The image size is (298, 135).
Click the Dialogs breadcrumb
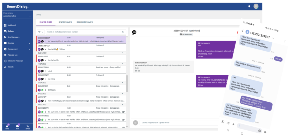[x=39, y=14]
